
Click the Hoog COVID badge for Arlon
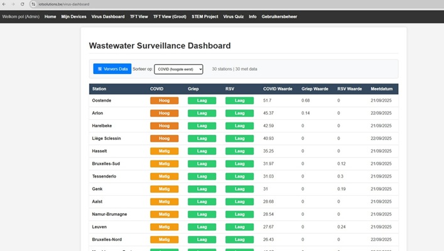(x=165, y=113)
